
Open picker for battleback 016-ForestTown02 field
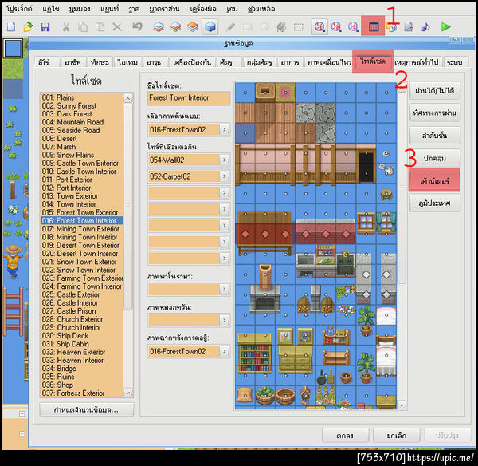(225, 351)
